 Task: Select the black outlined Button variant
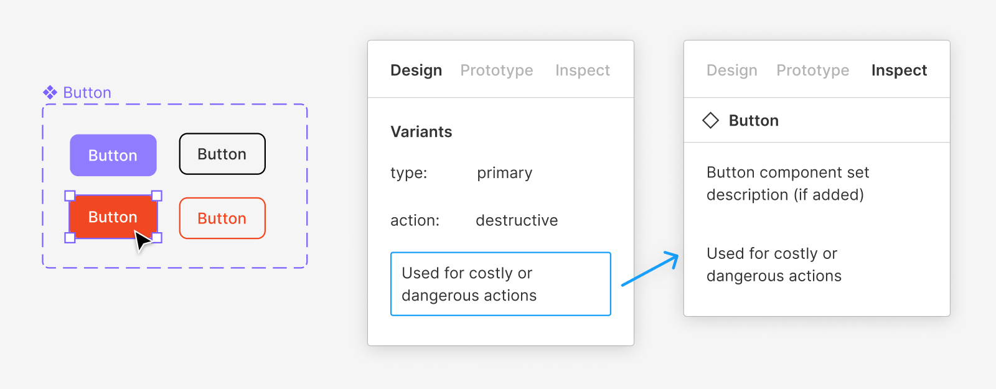[x=222, y=154]
